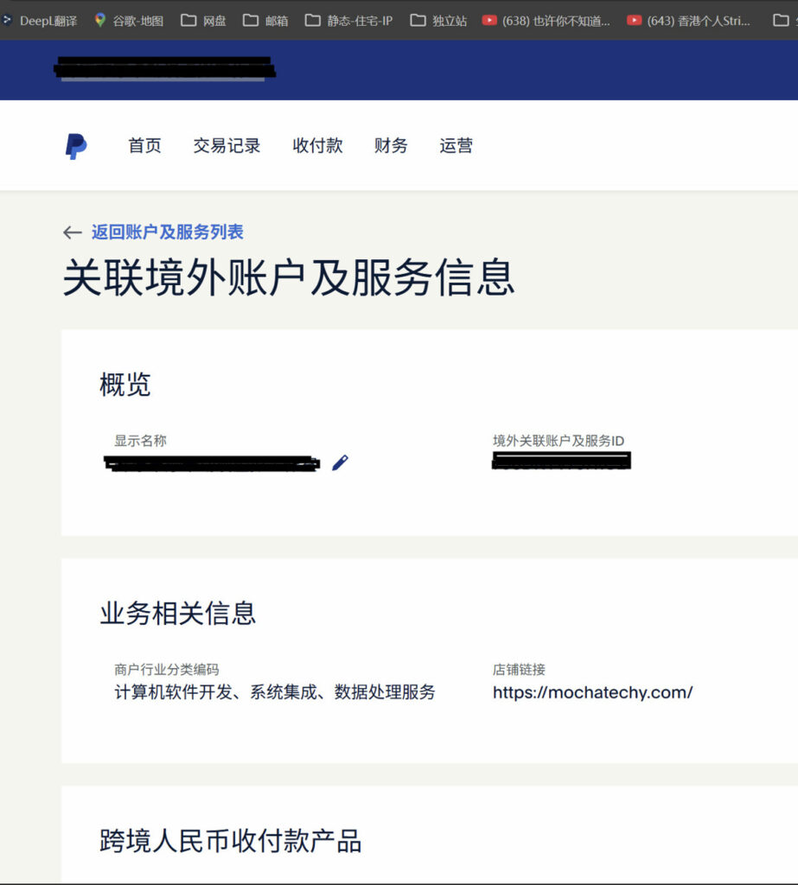Open the 交易记录 navigation menu
The height and width of the screenshot is (885, 798).
(227, 146)
